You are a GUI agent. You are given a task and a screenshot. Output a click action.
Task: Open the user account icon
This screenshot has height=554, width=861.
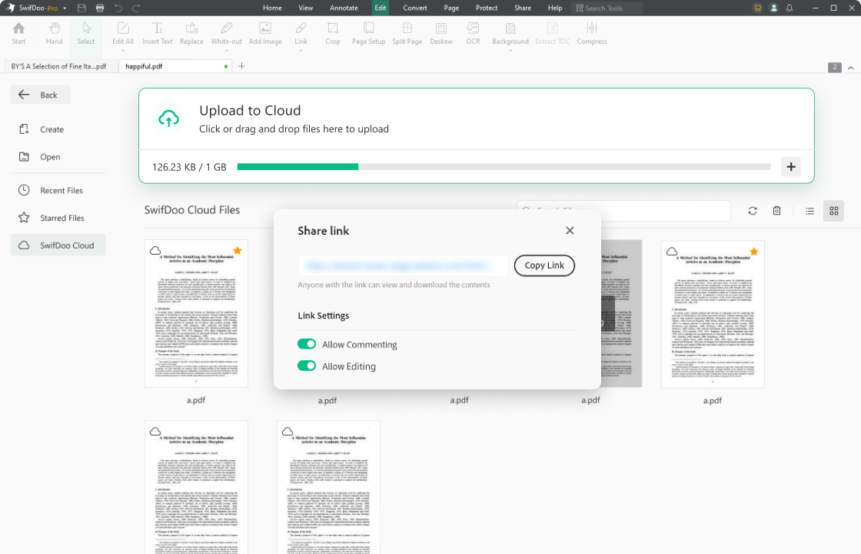(x=773, y=8)
